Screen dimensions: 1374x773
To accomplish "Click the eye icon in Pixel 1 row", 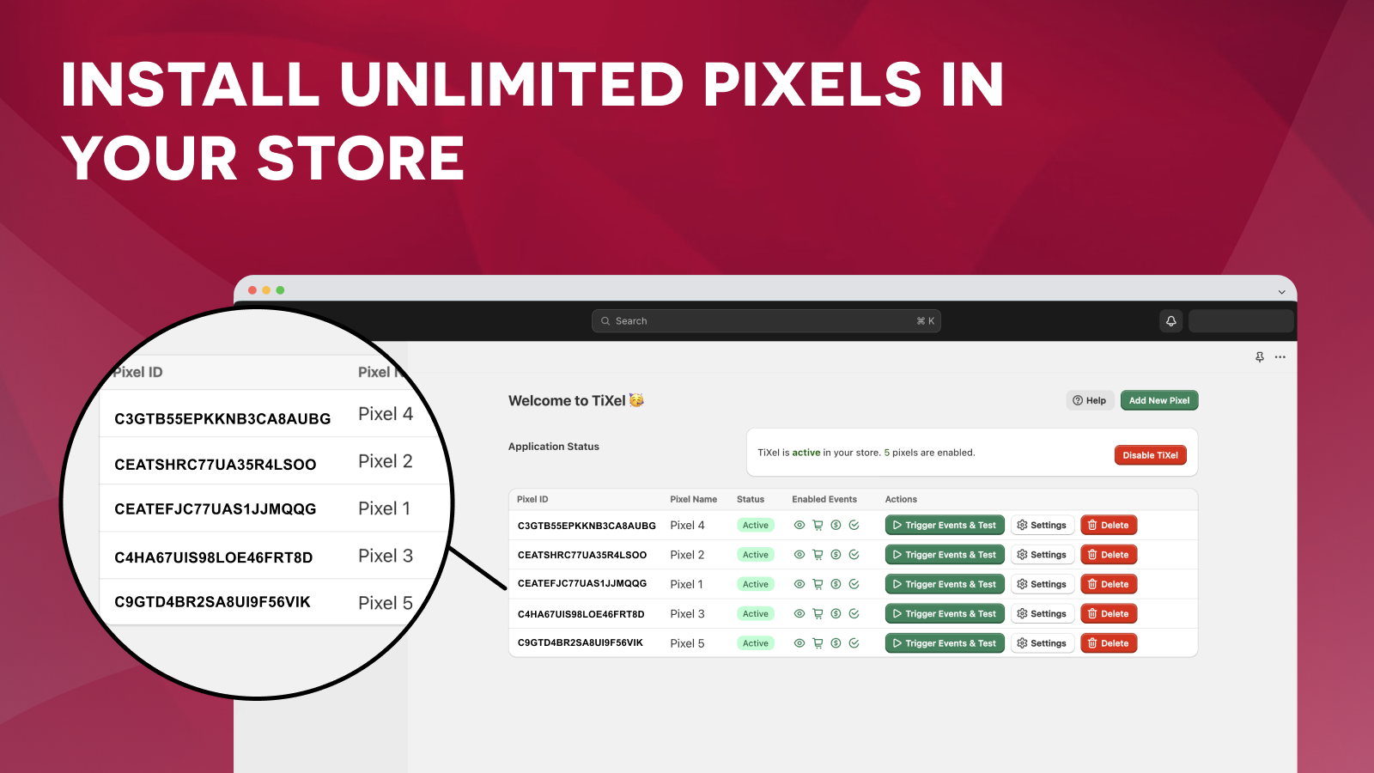I will click(x=799, y=584).
